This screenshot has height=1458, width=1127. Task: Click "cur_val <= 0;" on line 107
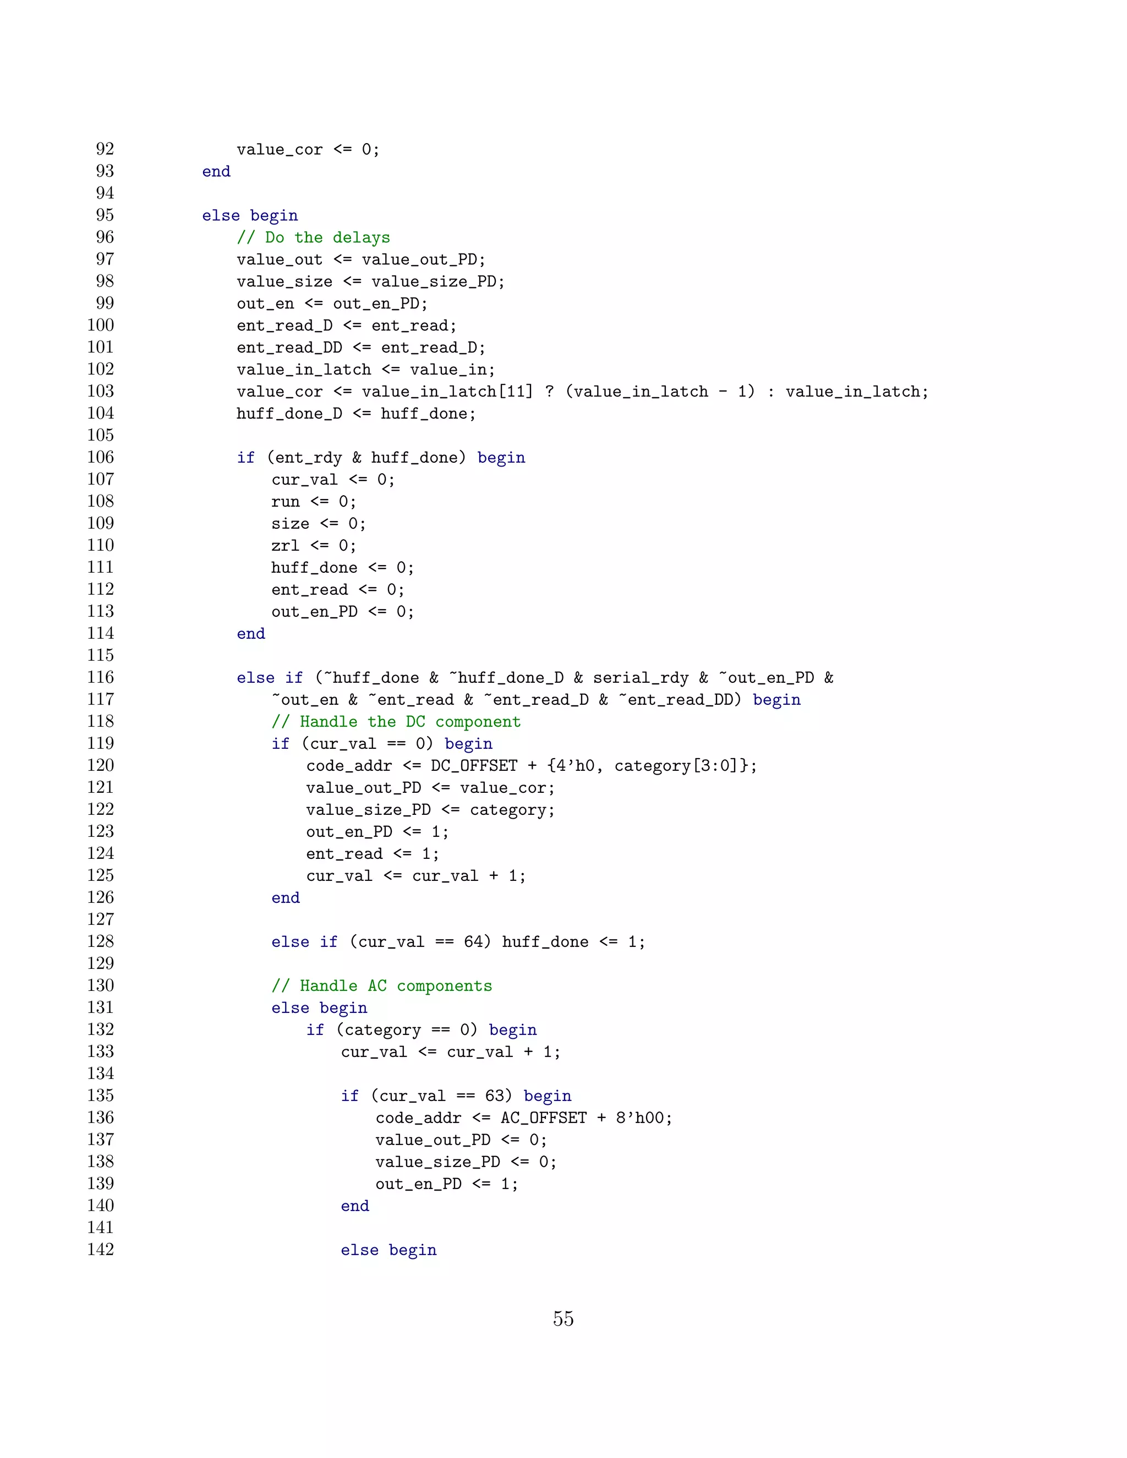point(333,480)
